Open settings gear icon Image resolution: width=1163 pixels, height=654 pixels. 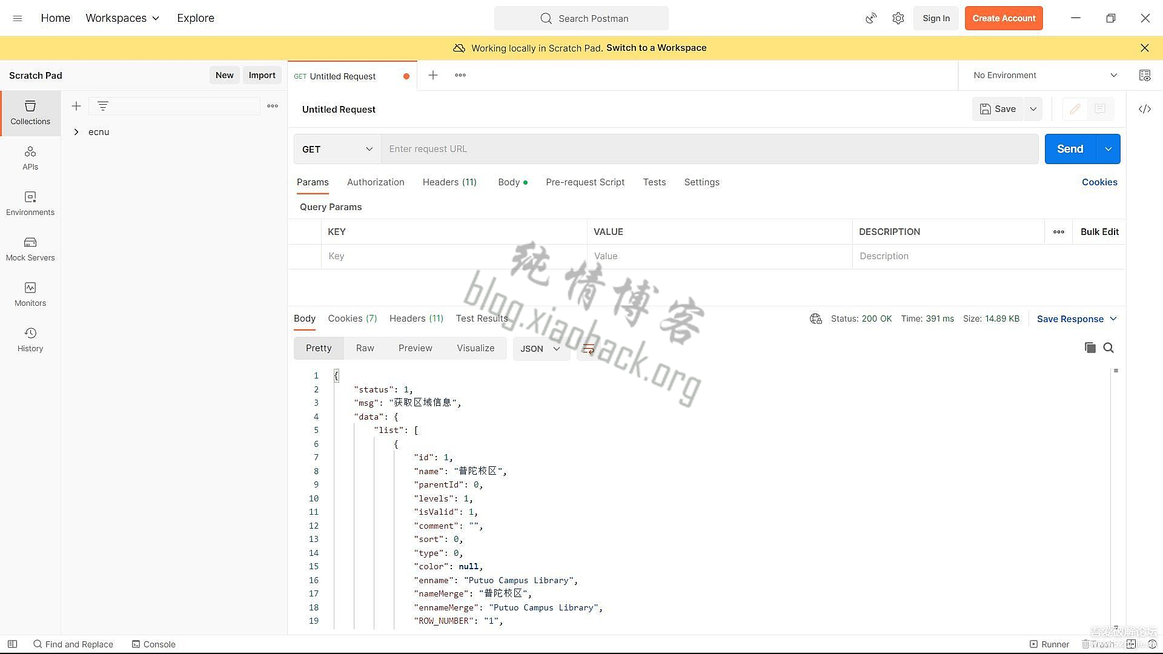click(x=898, y=18)
